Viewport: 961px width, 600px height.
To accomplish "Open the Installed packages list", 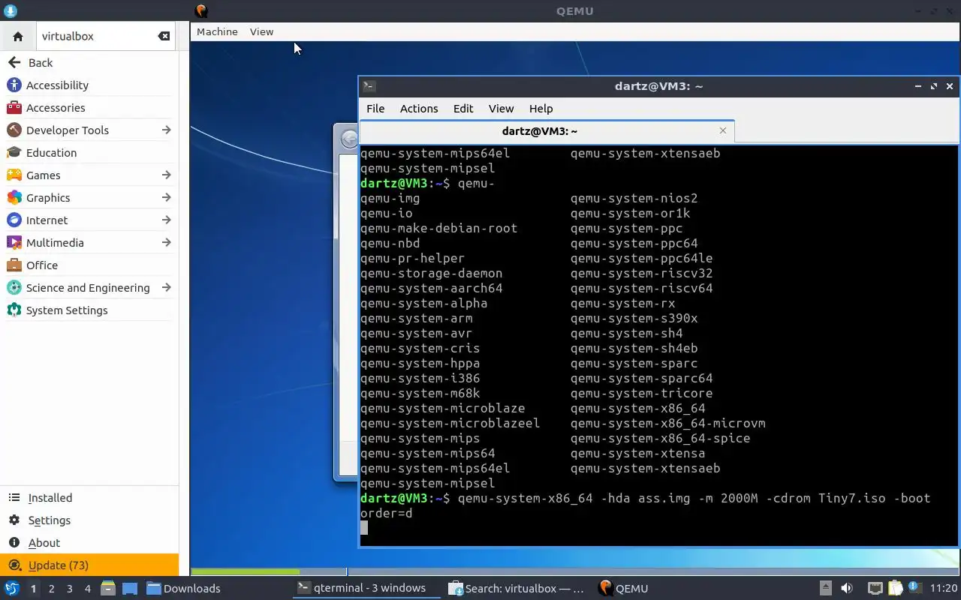I will (89, 497).
